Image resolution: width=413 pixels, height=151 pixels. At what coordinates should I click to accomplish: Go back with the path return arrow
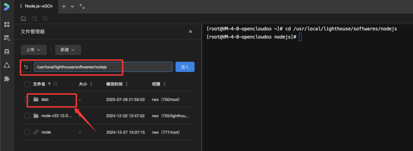tap(26, 67)
